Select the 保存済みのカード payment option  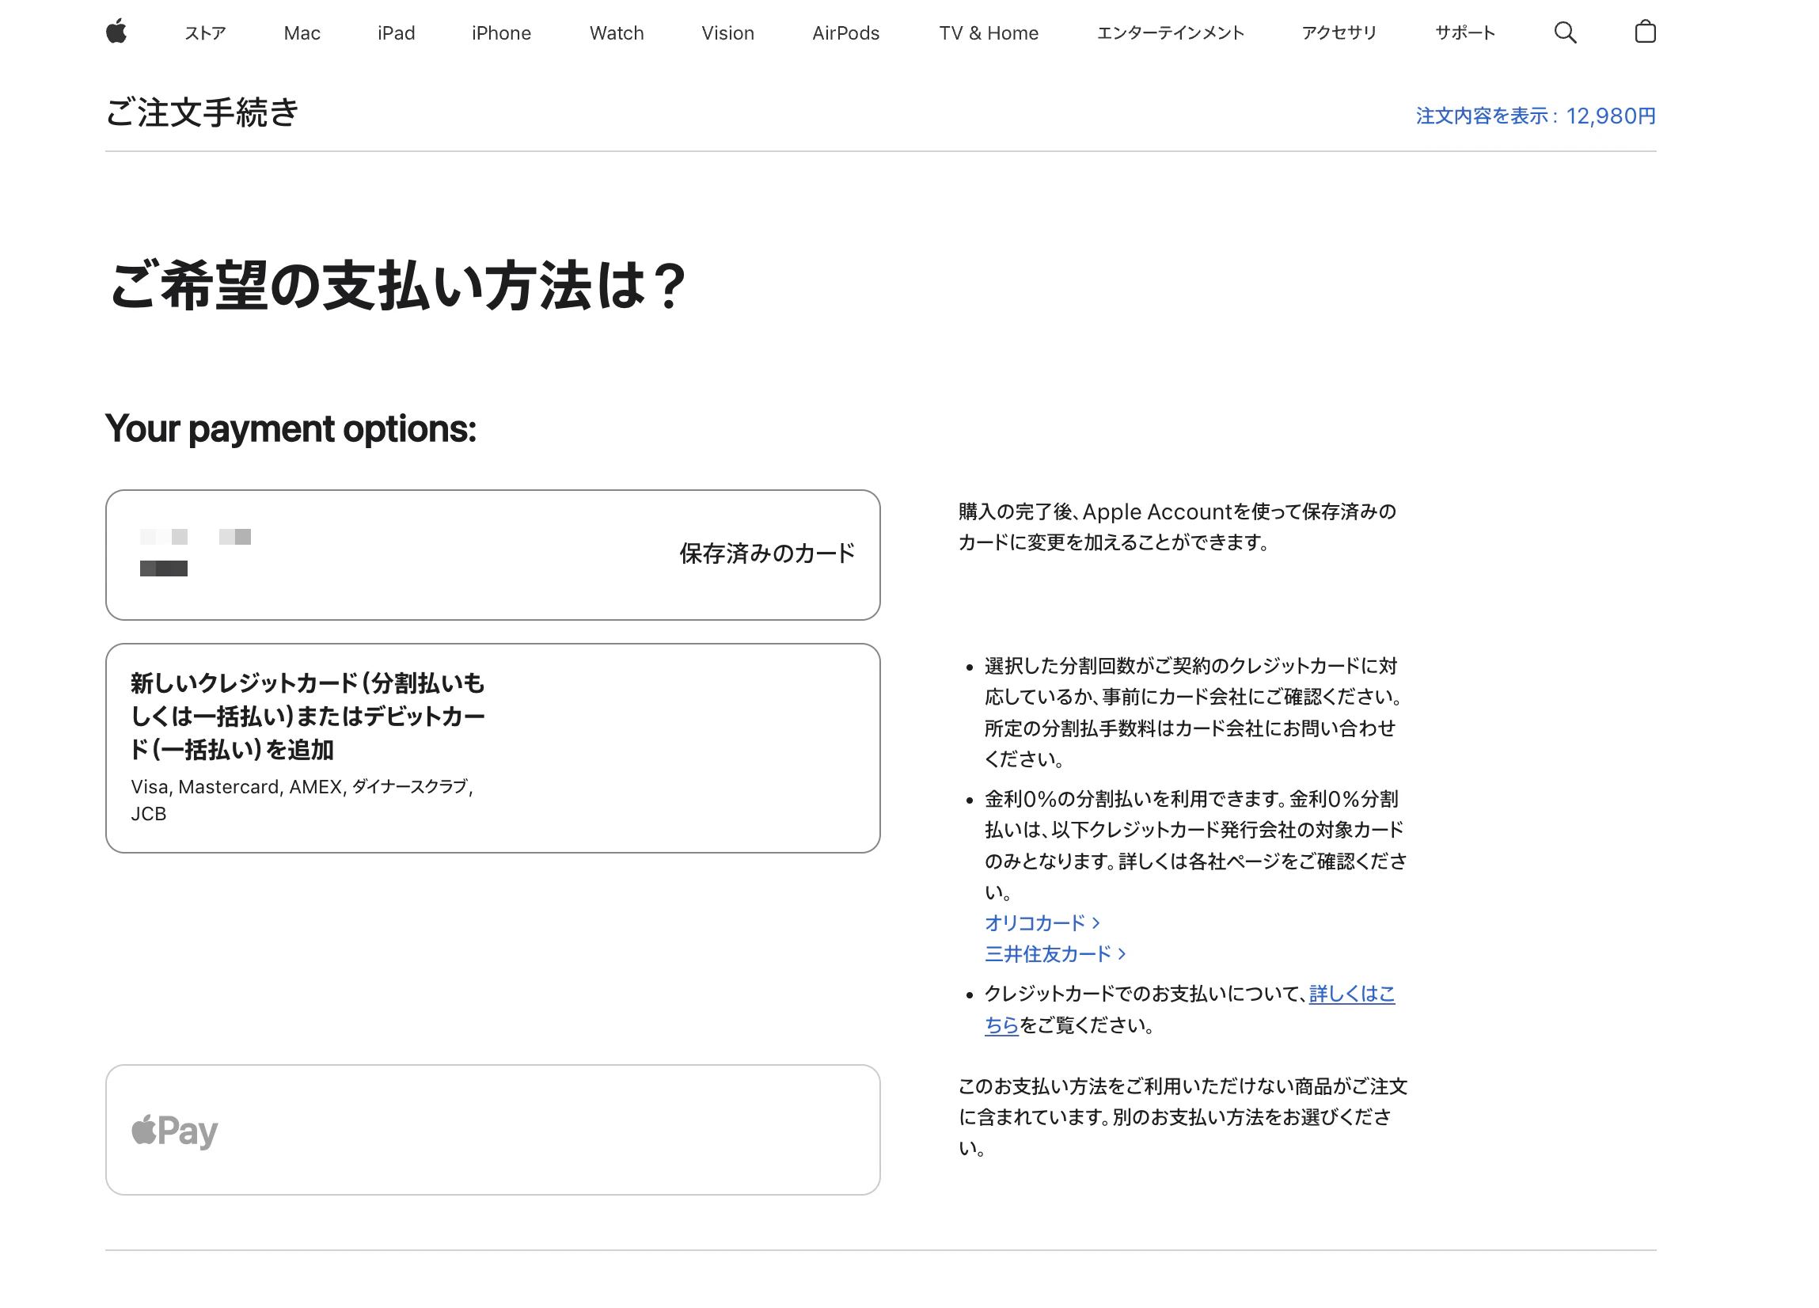click(492, 554)
